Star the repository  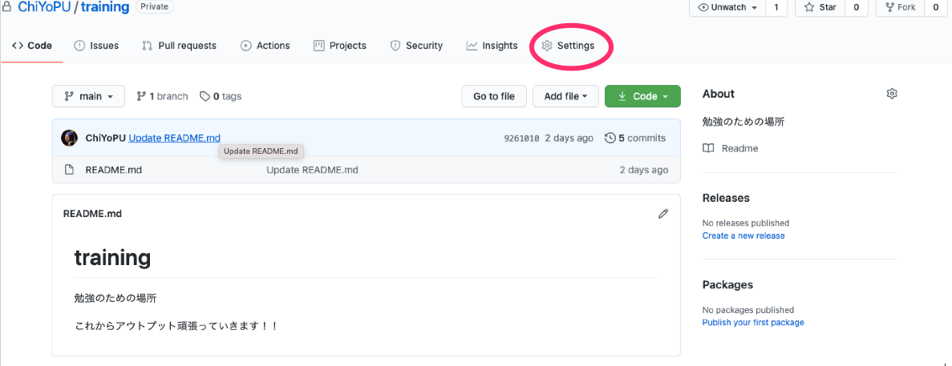coord(820,7)
